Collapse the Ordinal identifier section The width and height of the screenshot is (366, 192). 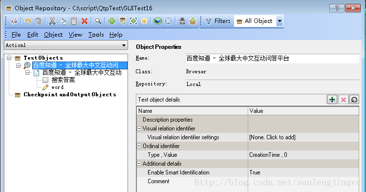(x=139, y=146)
